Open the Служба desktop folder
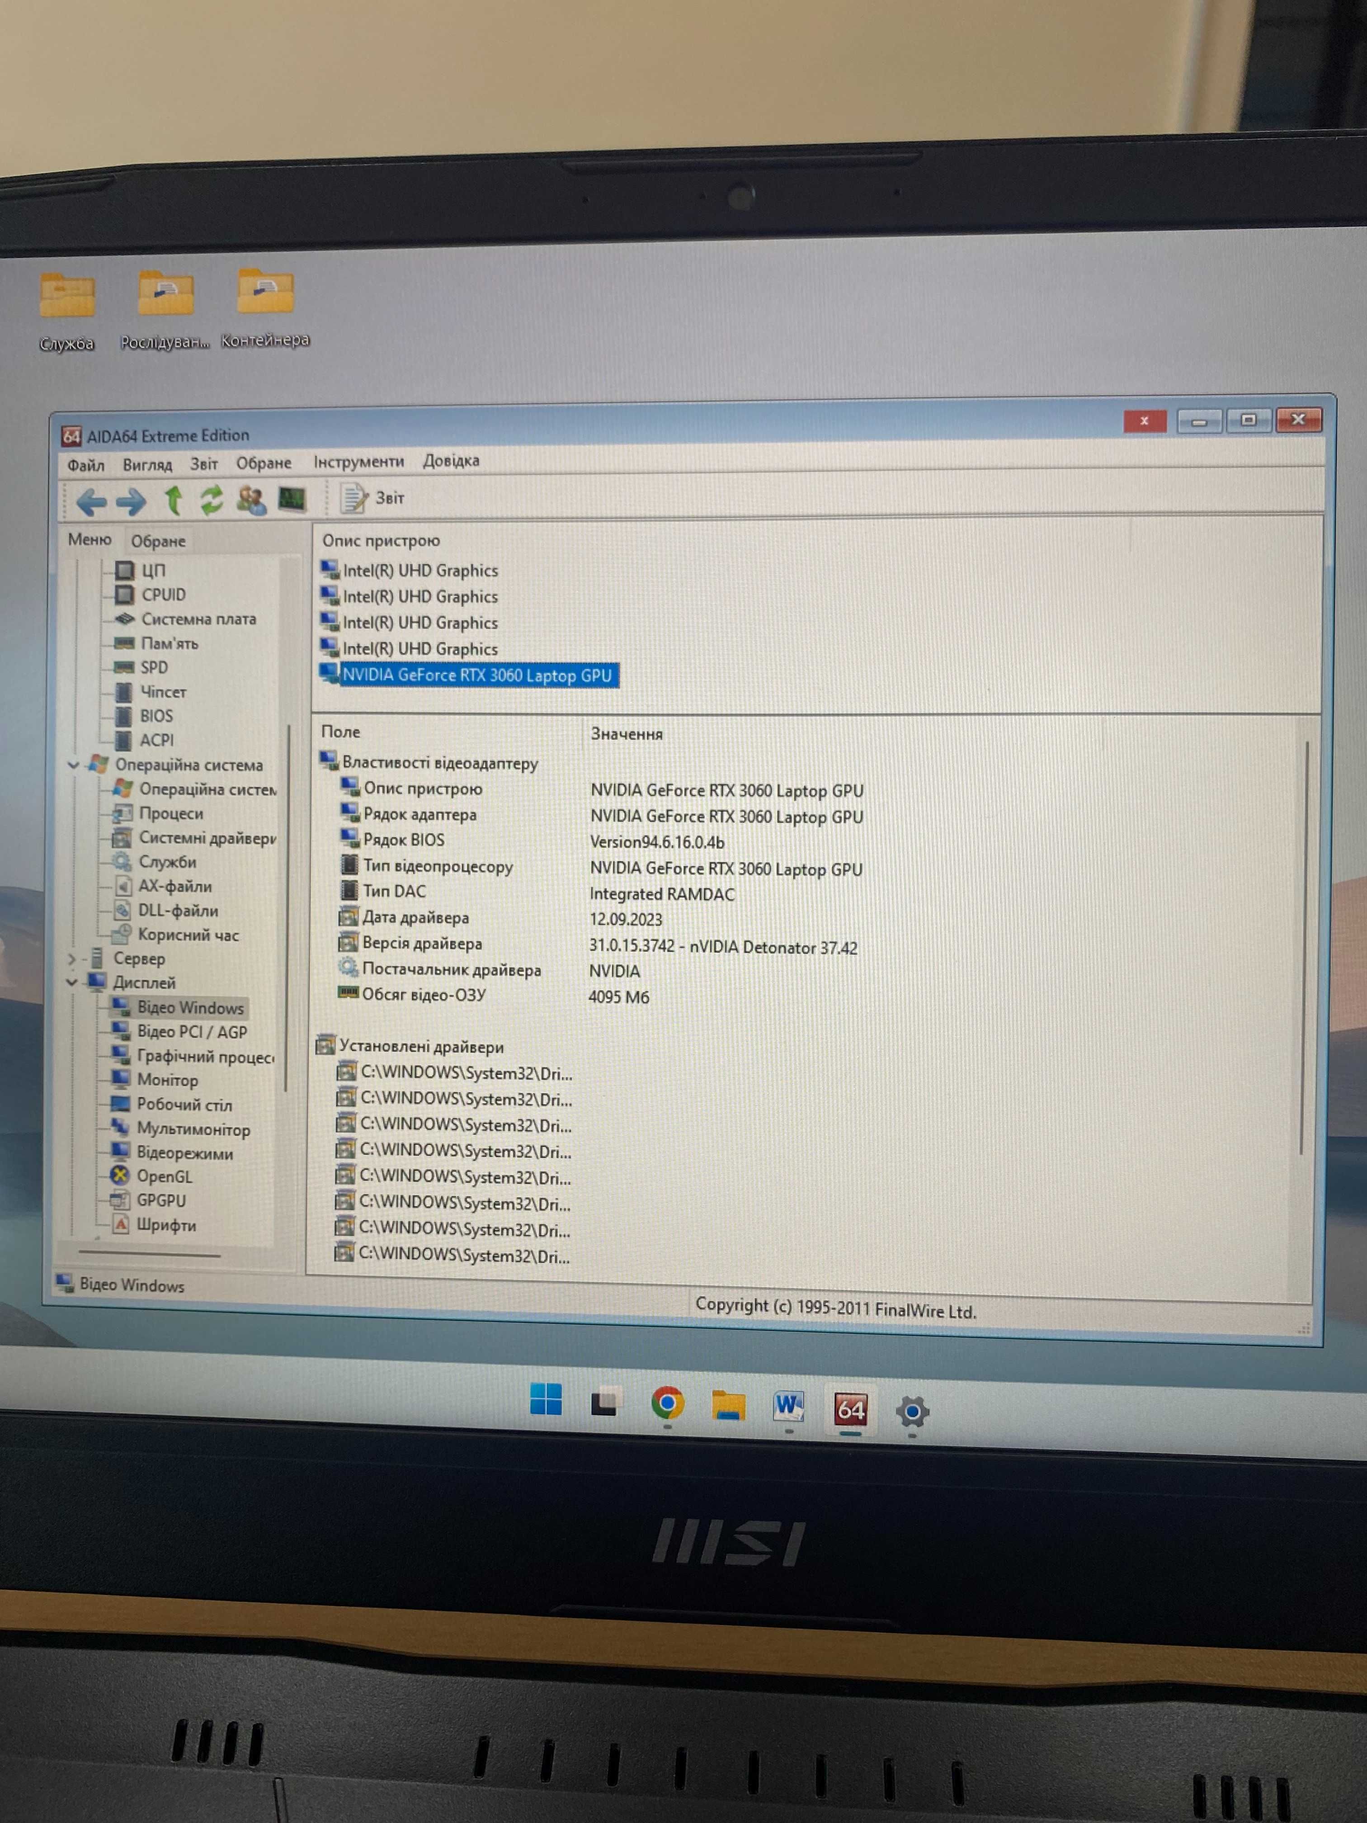1367x1823 pixels. tap(67, 312)
